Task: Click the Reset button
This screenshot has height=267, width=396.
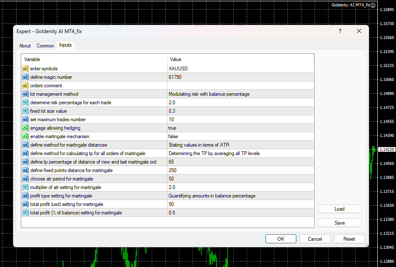Action: coord(349,239)
